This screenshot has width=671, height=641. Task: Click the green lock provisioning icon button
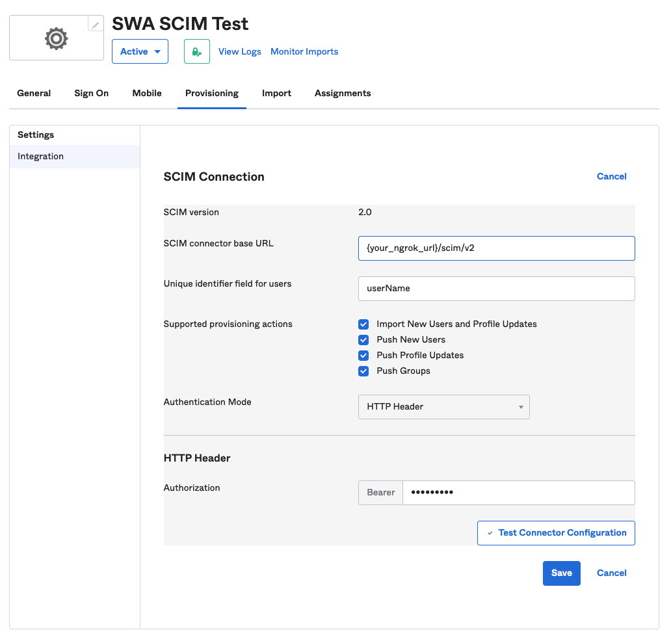coord(197,51)
